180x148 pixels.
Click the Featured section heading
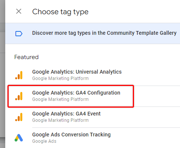tap(27, 57)
